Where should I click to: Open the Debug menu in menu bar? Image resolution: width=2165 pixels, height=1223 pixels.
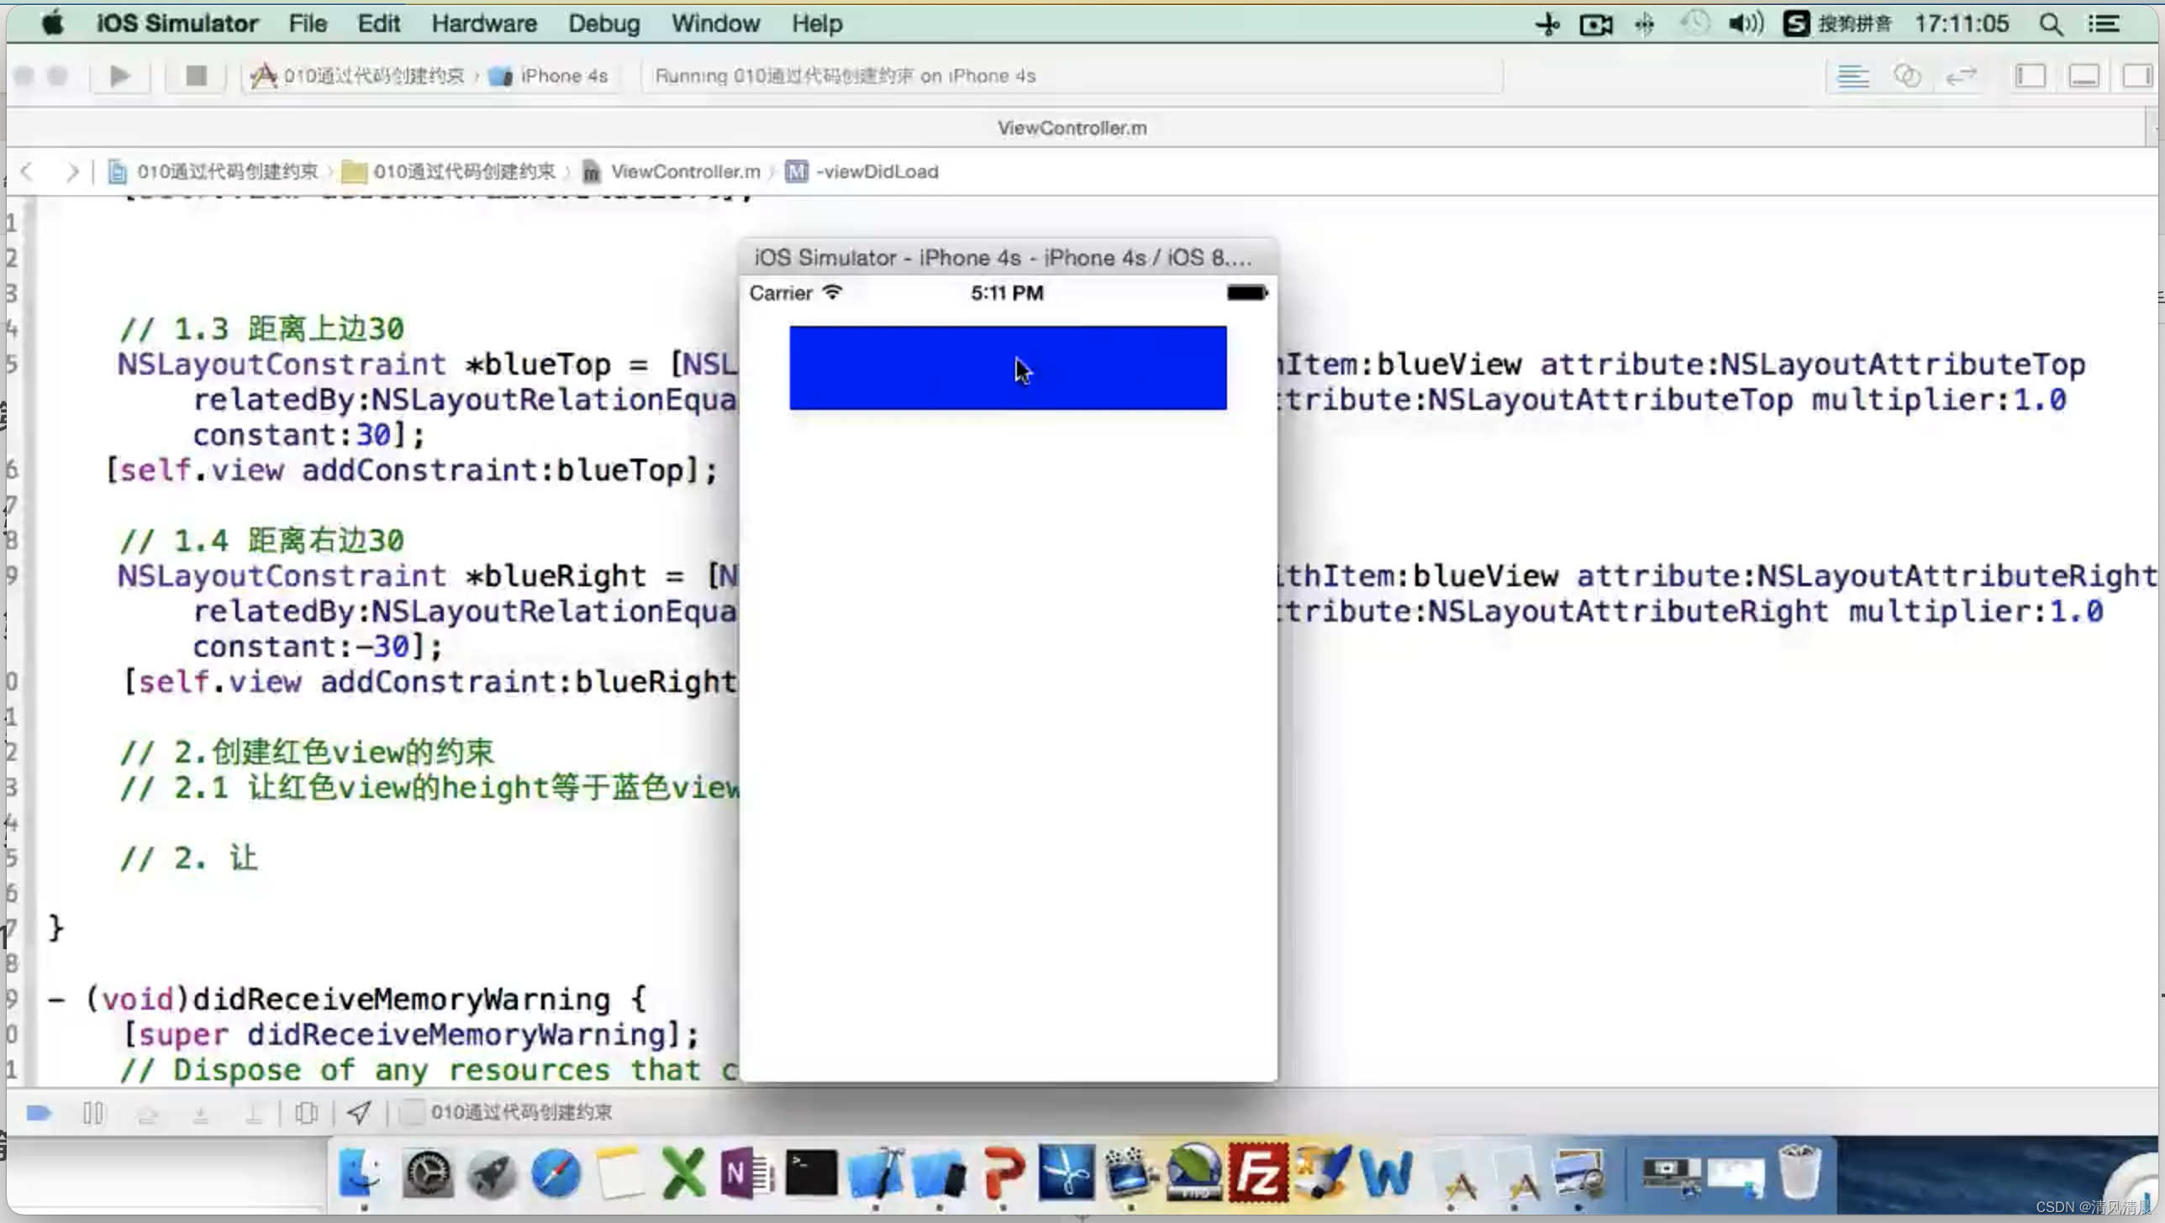603,24
